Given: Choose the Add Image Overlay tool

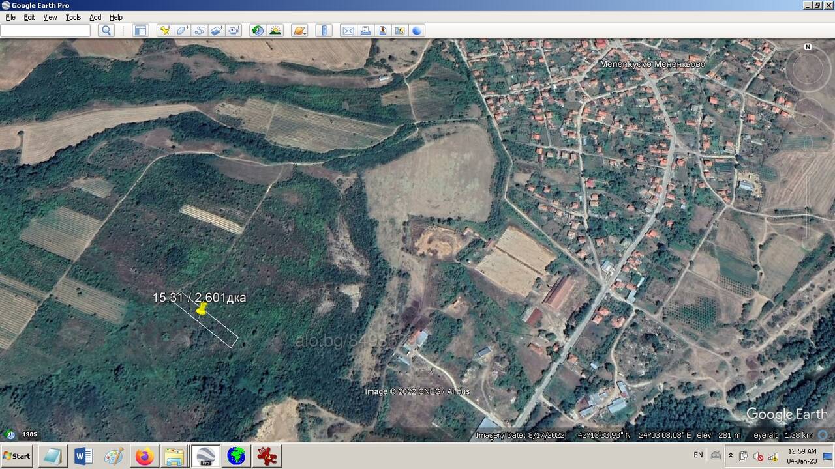Looking at the screenshot, I should pyautogui.click(x=217, y=31).
